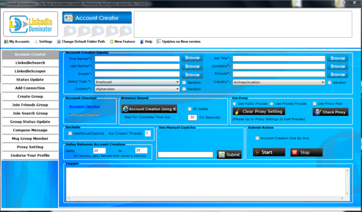This screenshot has width=362, height=212.
Task: Click the Account Creator header icon
Action: tap(69, 17)
